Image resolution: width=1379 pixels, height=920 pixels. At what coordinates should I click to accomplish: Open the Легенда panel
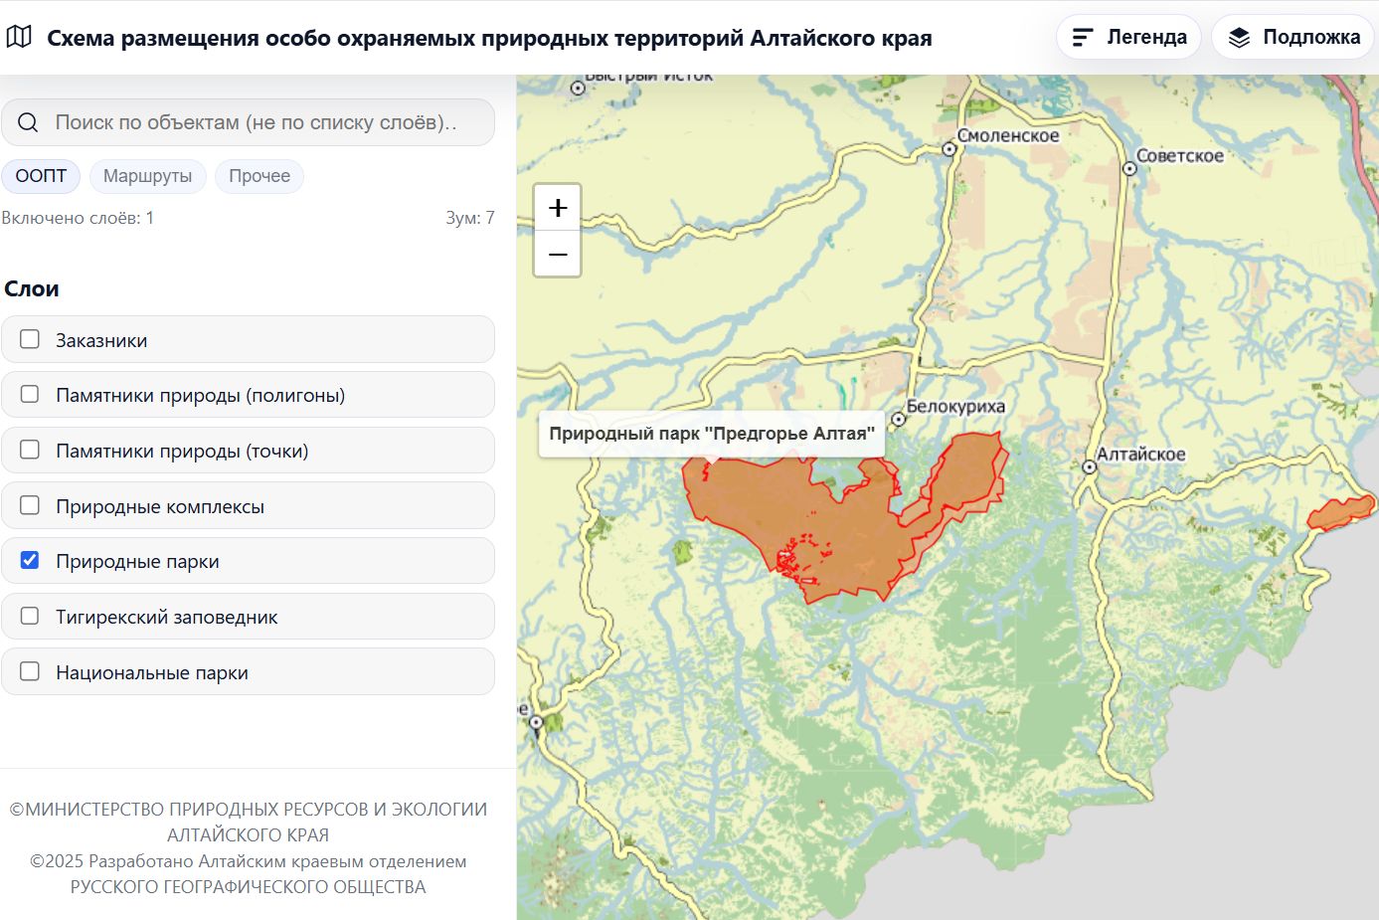(x=1128, y=36)
